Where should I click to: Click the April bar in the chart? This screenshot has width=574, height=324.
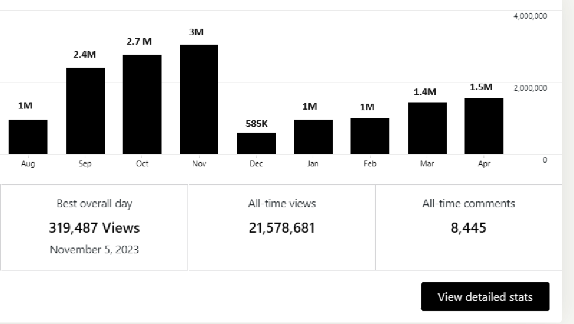pos(484,126)
